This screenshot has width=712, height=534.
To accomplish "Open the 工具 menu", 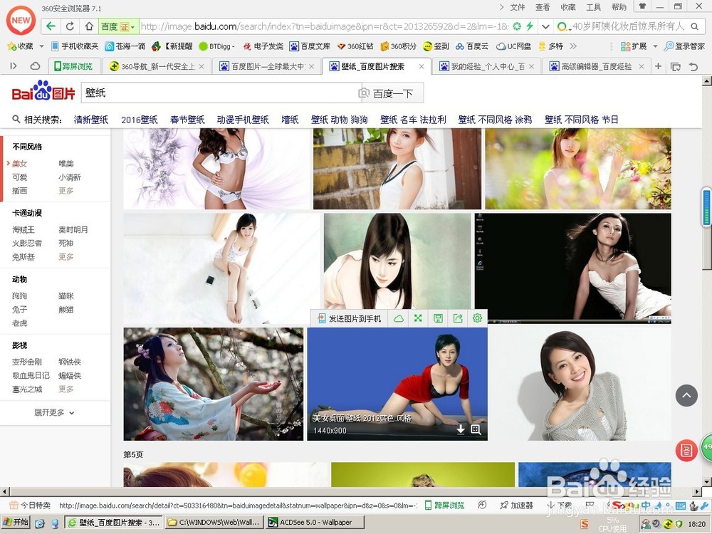I will pos(594,7).
